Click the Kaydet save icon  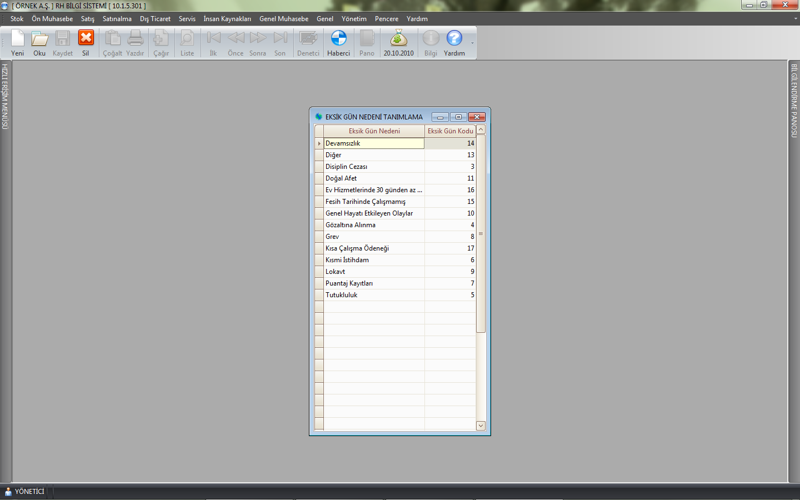tap(63, 43)
